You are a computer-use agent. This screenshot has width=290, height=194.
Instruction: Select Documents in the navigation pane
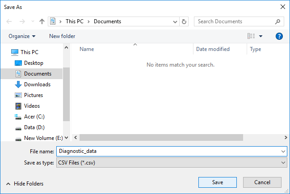coord(32,74)
